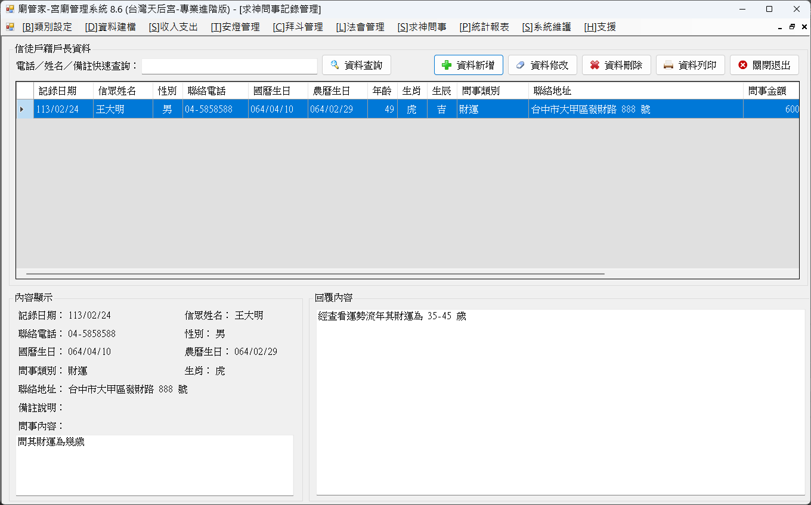The height and width of the screenshot is (505, 811).
Task: Click the 吉 birth-hour cell
Action: (x=442, y=109)
